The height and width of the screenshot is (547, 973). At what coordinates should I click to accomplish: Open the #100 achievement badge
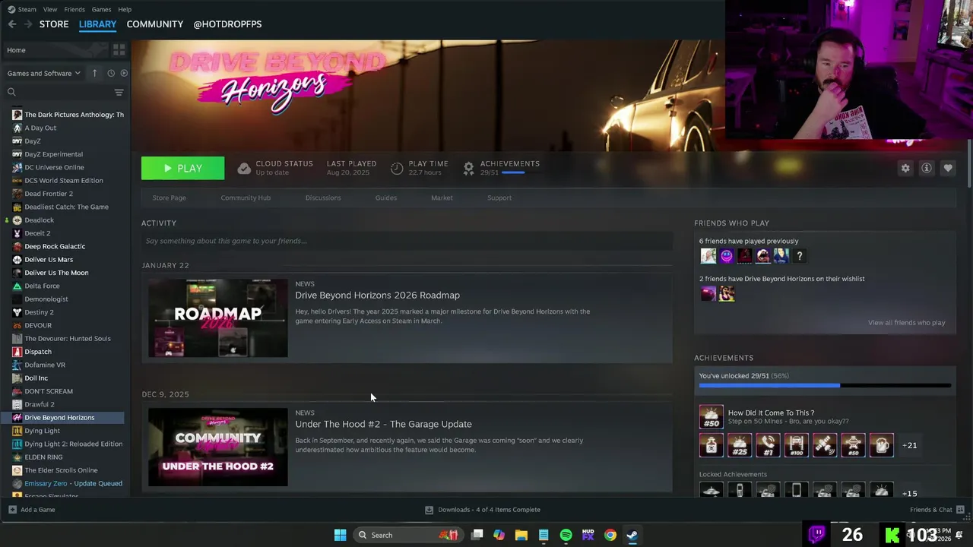point(796,445)
